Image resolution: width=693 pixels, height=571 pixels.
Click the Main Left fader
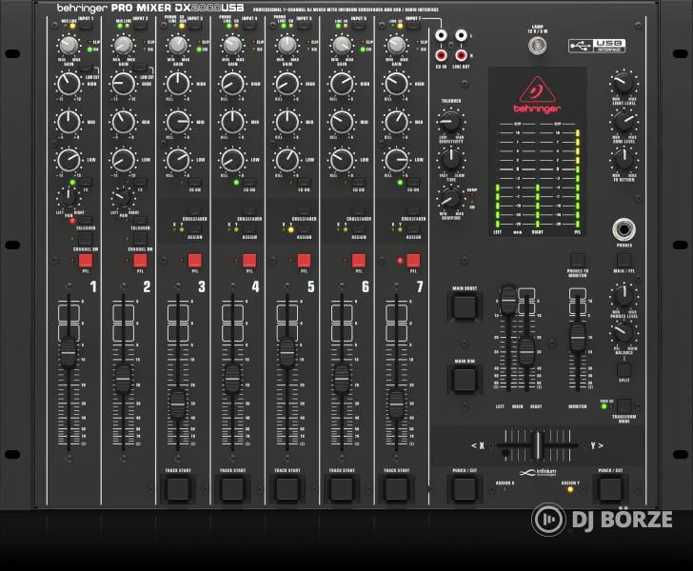(508, 300)
